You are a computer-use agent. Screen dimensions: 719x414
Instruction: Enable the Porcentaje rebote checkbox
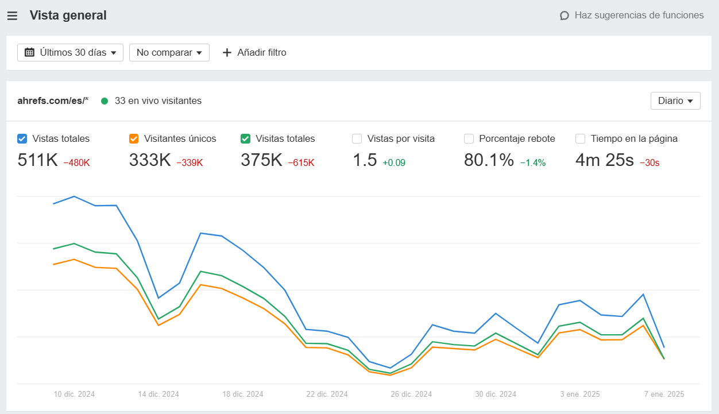tap(469, 138)
